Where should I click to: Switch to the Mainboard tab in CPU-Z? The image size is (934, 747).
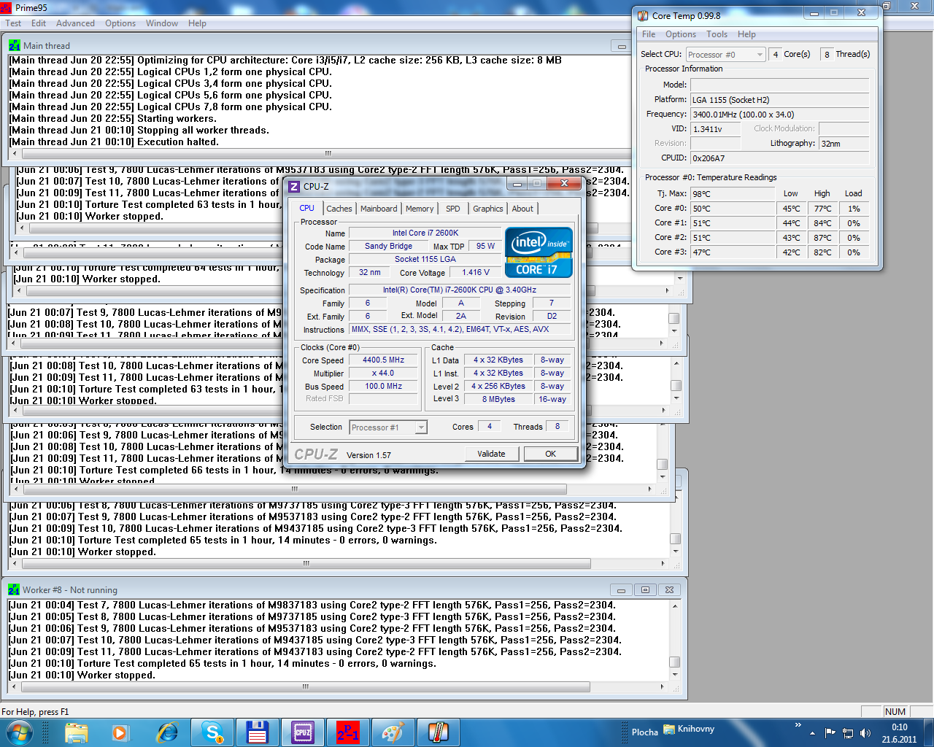pyautogui.click(x=379, y=209)
